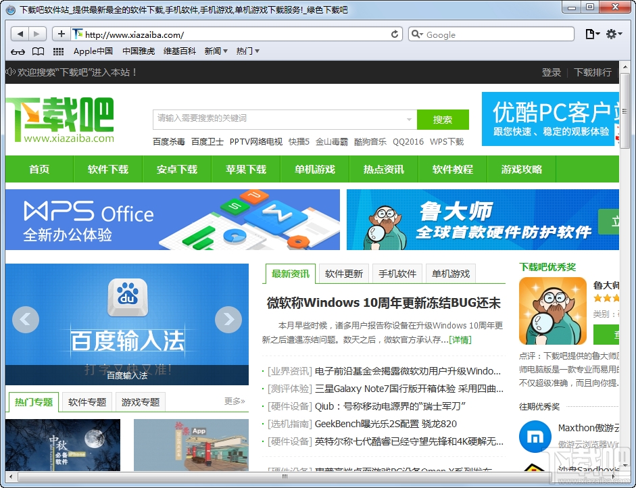This screenshot has width=636, height=488.
Task: Open the GeekBench曝光乐2S配置 news item
Action: point(386,424)
